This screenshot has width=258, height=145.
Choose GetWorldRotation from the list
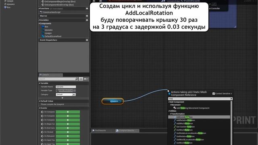(184, 130)
